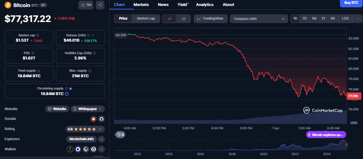Click Market cap info icon
The width and height of the screenshot is (363, 159).
38,35
